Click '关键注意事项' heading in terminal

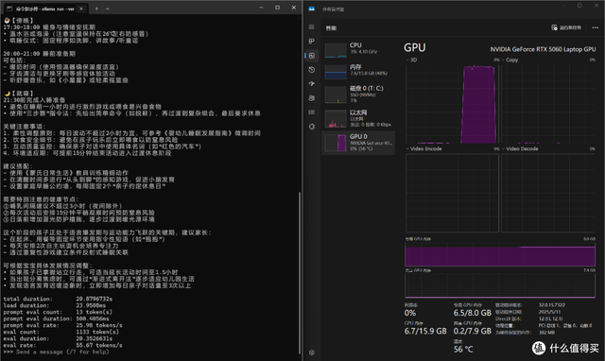25,127
